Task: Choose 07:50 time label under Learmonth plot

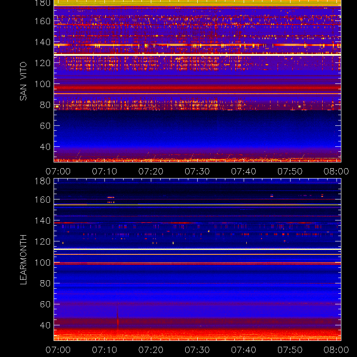Action: (290, 350)
